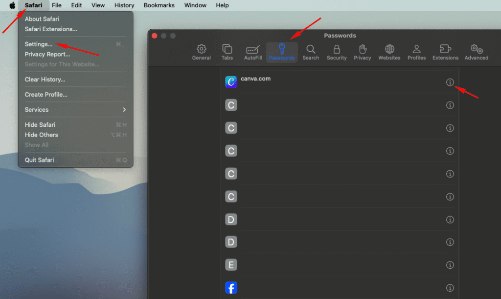Viewport: 501px width, 299px height.
Task: Open the General settings pane
Action: coord(201,52)
